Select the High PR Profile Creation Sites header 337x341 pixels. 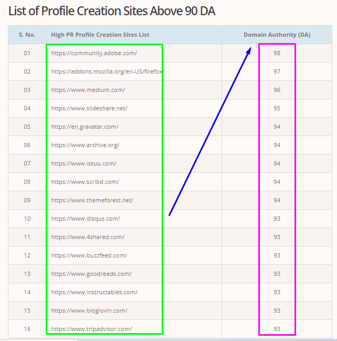[100, 35]
